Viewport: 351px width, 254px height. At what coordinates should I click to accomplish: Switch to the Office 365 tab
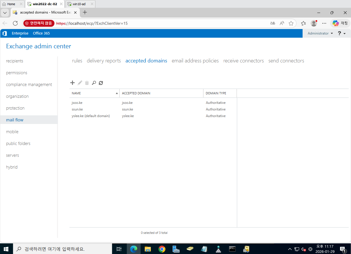click(41, 33)
